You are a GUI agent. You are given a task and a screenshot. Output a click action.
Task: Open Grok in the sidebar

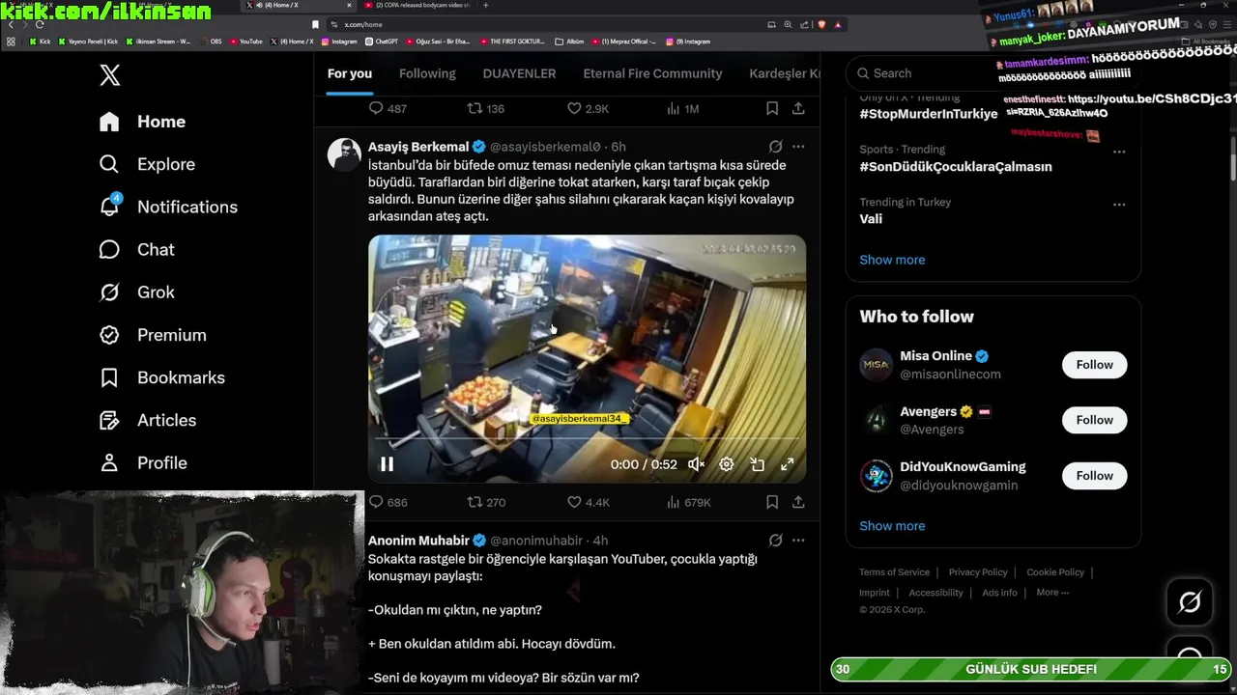click(137, 292)
